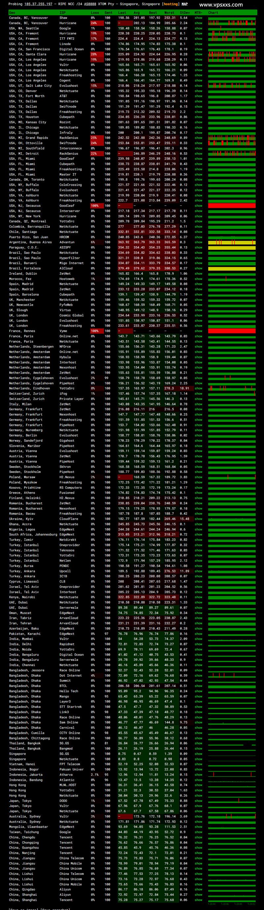This screenshot has width=264, height=910.
Task: Select the Cloudflare ISP cell
Action: 69,519
